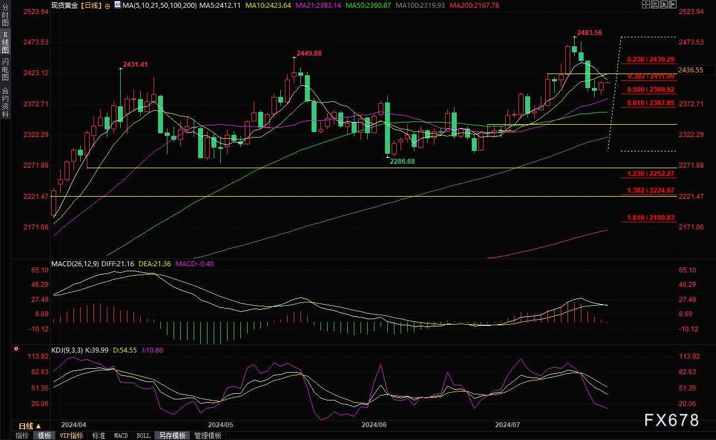Click the 2024/06 date axis label
Screen dimensions: 716x440
[374, 424]
